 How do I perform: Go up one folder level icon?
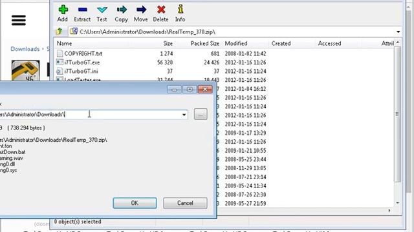tap(59, 32)
